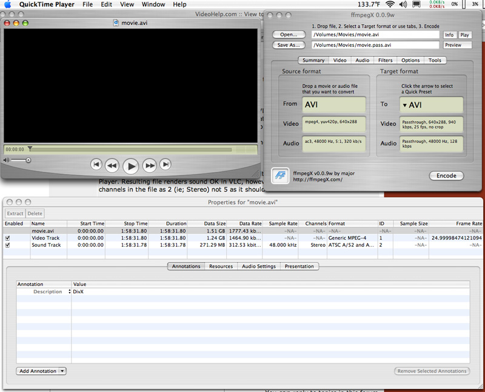Open the Edit menu
The height and width of the screenshot is (392, 485).
point(107,4)
